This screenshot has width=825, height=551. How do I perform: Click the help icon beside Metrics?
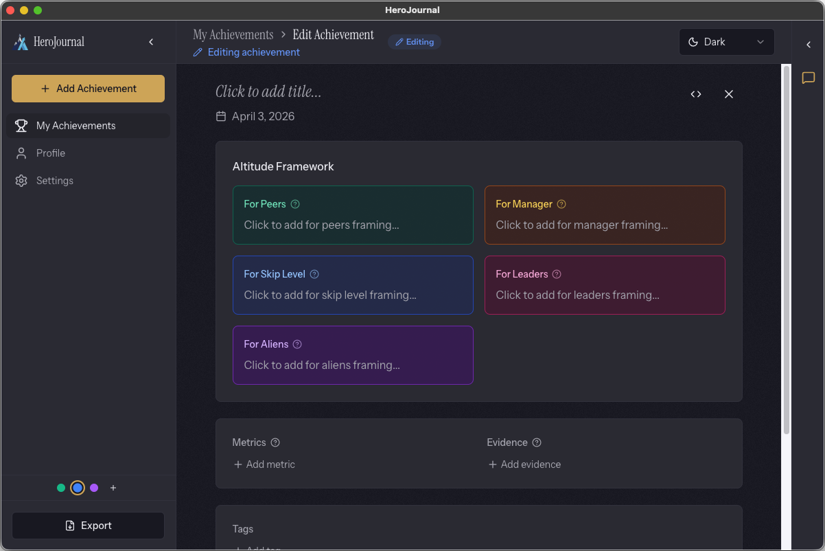275,442
